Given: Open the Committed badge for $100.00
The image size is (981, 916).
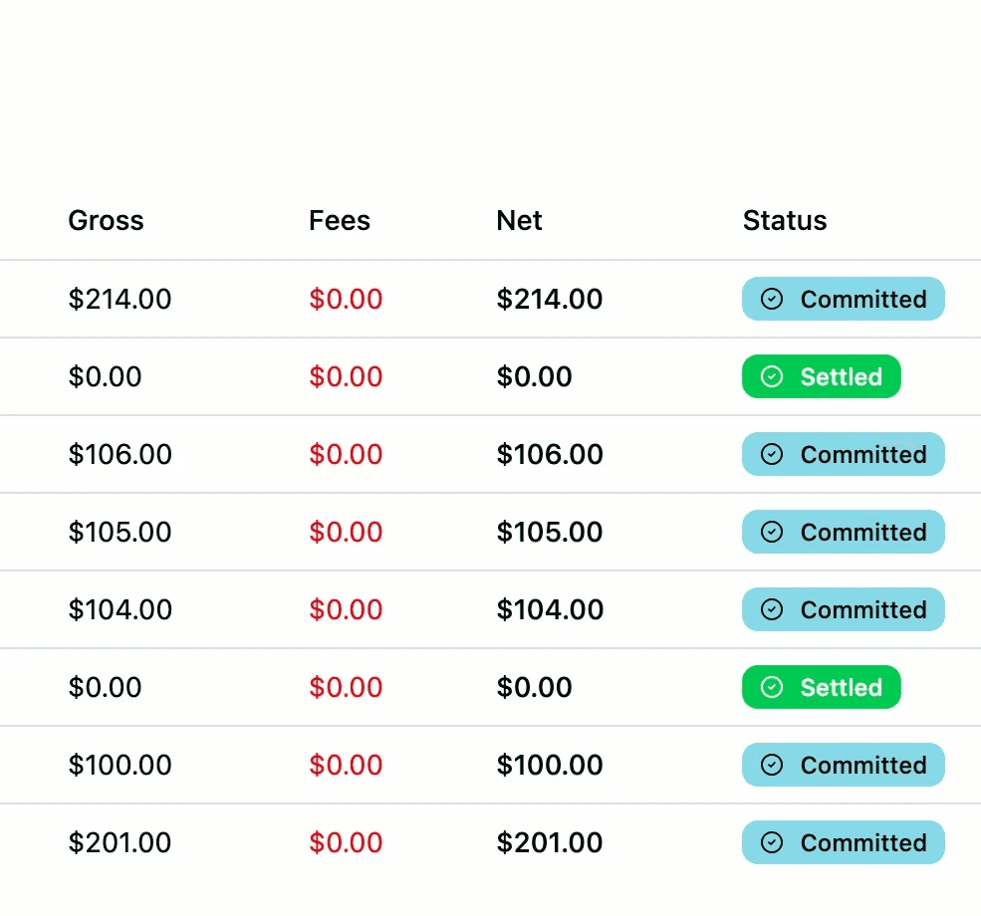Looking at the screenshot, I should [x=844, y=765].
